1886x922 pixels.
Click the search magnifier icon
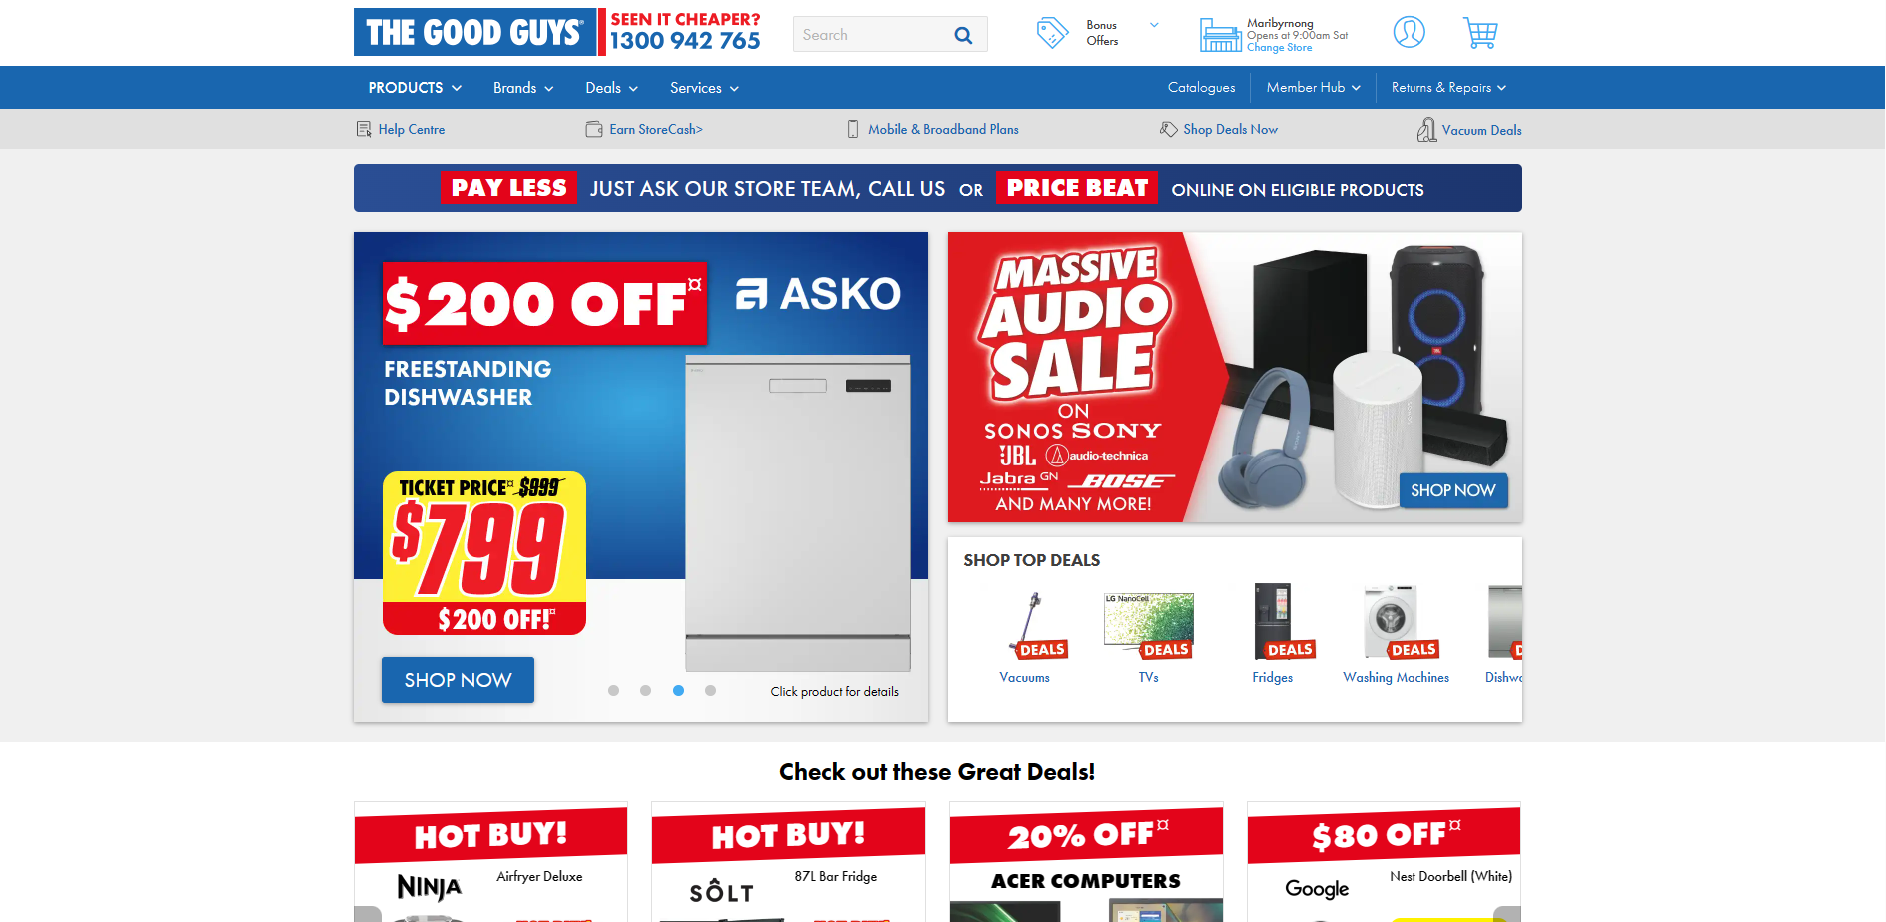point(963,35)
